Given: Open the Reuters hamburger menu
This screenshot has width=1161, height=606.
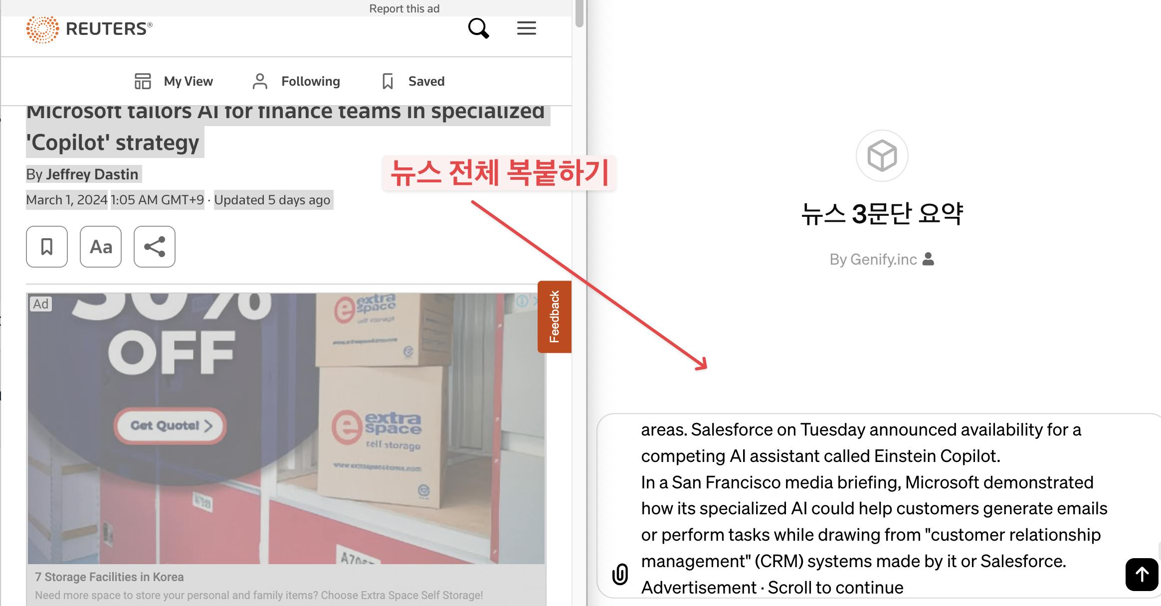Looking at the screenshot, I should (526, 28).
